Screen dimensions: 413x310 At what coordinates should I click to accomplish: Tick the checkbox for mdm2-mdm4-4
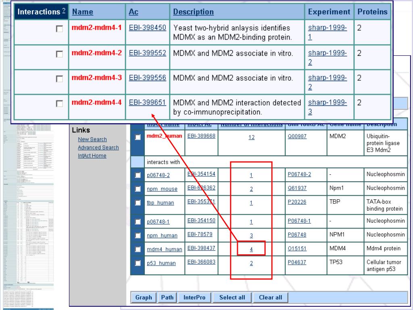point(60,104)
